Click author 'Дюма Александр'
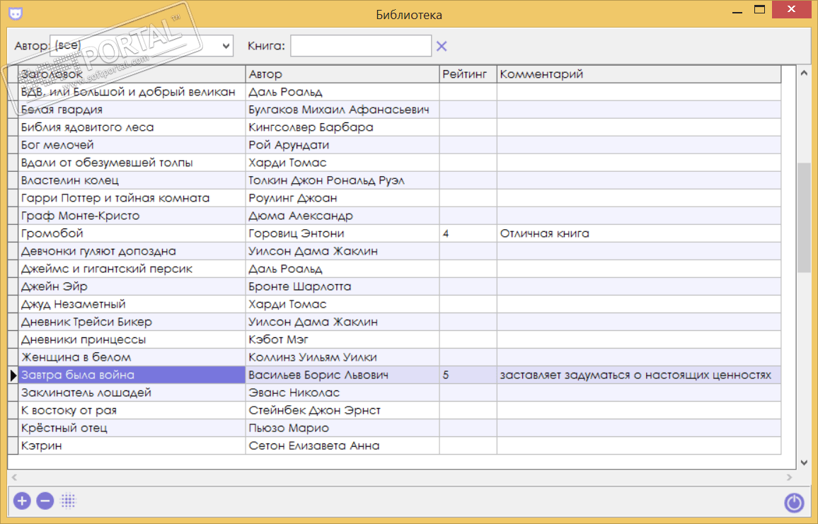Screen dimensions: 818x524 click(x=342, y=216)
